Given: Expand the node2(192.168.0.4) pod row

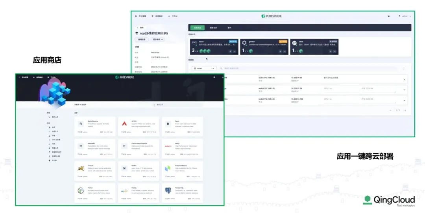Looking at the screenshot, I should click(404, 100).
